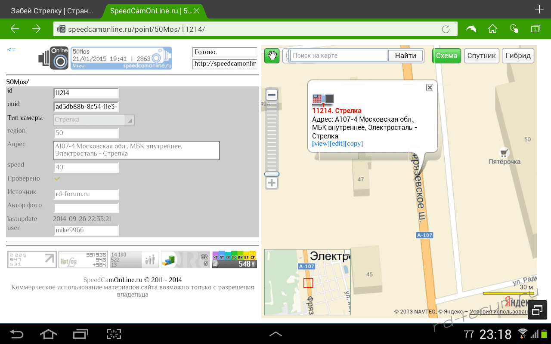Click the http://speedcamonline link field
Screen dimensions: 551x344
(225, 64)
